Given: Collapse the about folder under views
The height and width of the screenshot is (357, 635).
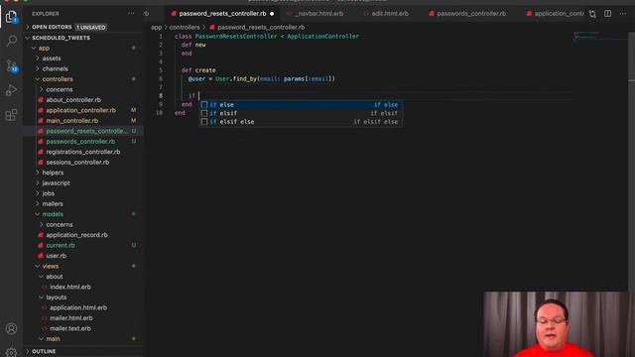Looking at the screenshot, I should 42,277.
